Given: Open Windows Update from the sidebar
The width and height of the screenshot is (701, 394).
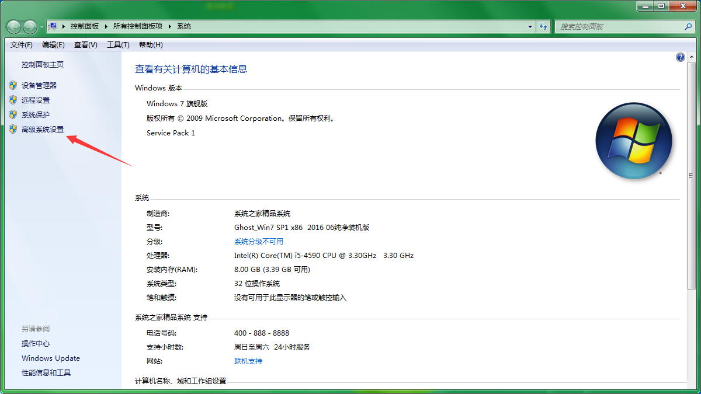Looking at the screenshot, I should tap(50, 358).
